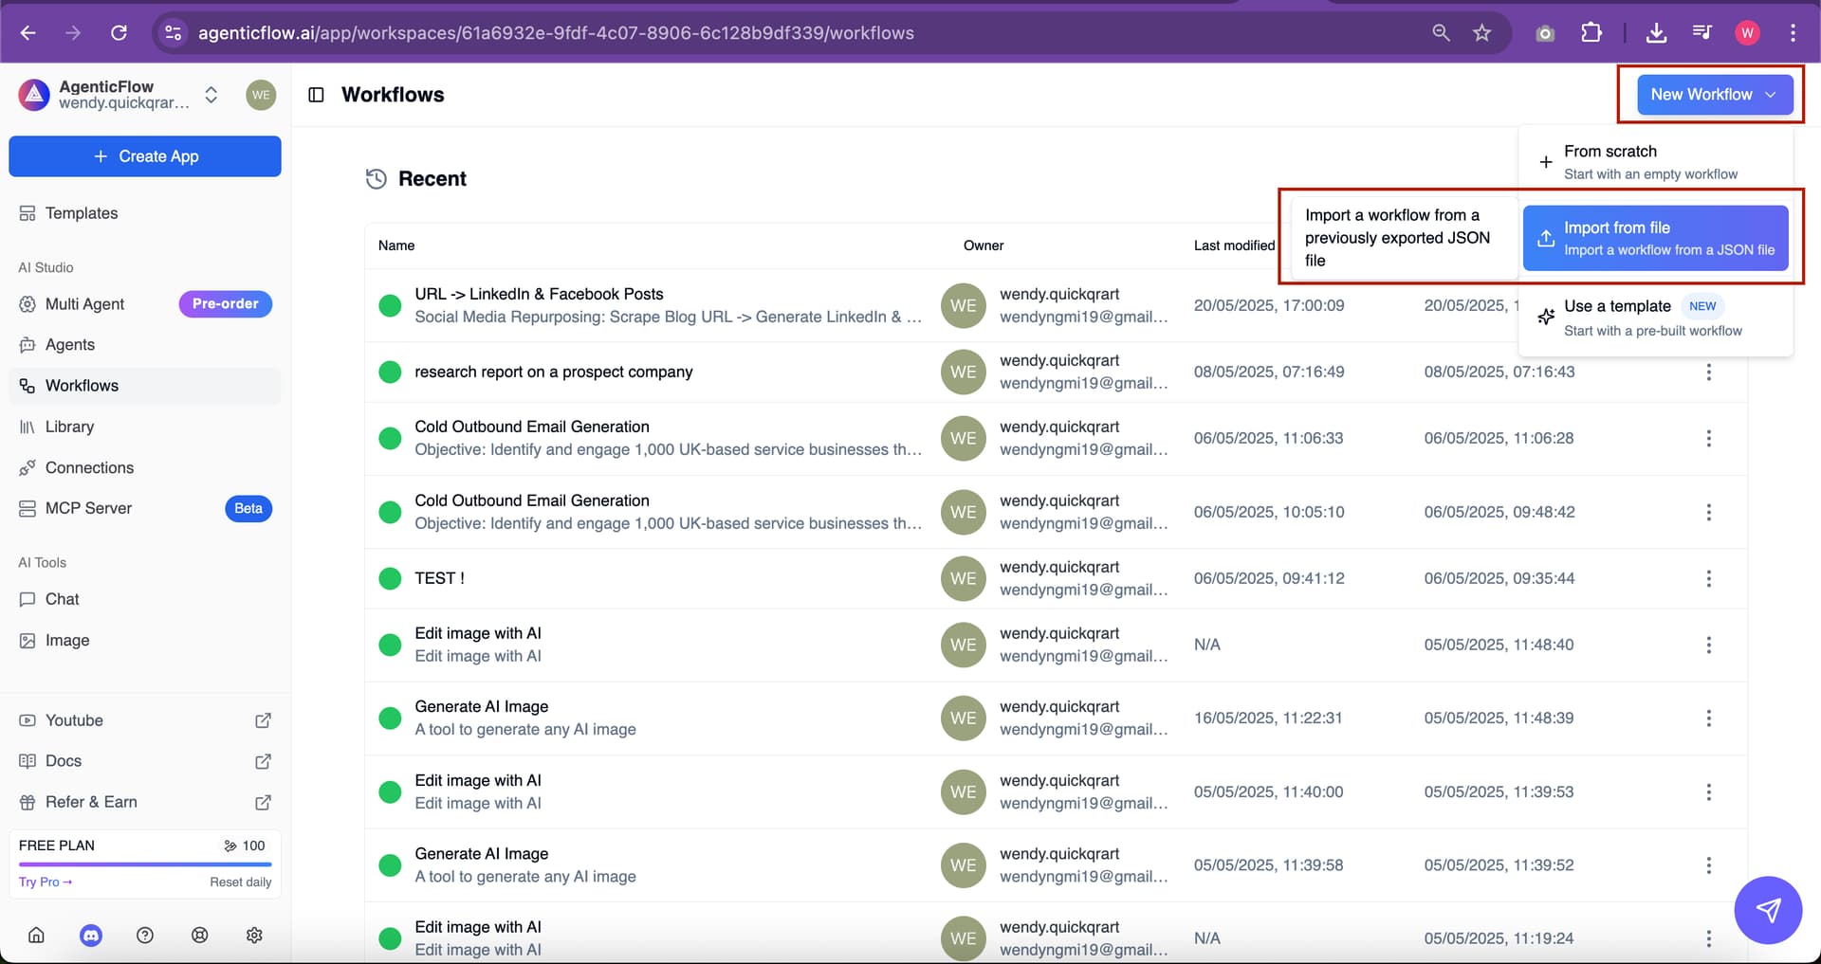Open browser downloads icon
The image size is (1821, 964).
1656,33
